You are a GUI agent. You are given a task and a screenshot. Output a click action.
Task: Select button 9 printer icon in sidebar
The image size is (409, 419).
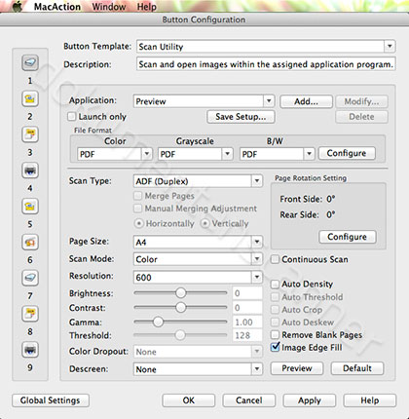[30, 350]
